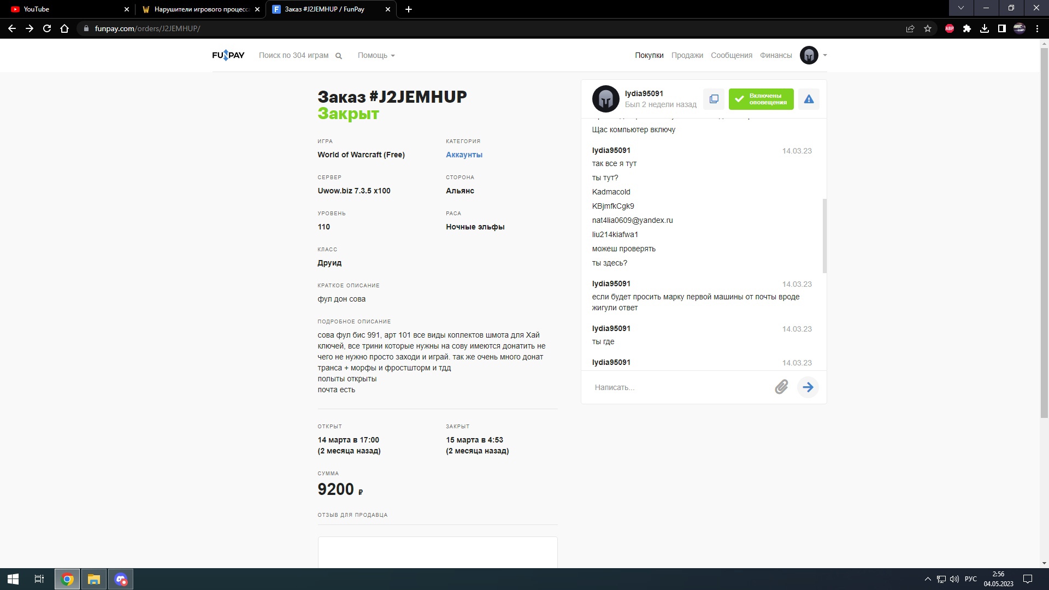This screenshot has width=1049, height=590.
Task: Close the FunPay order tab
Action: [388, 9]
